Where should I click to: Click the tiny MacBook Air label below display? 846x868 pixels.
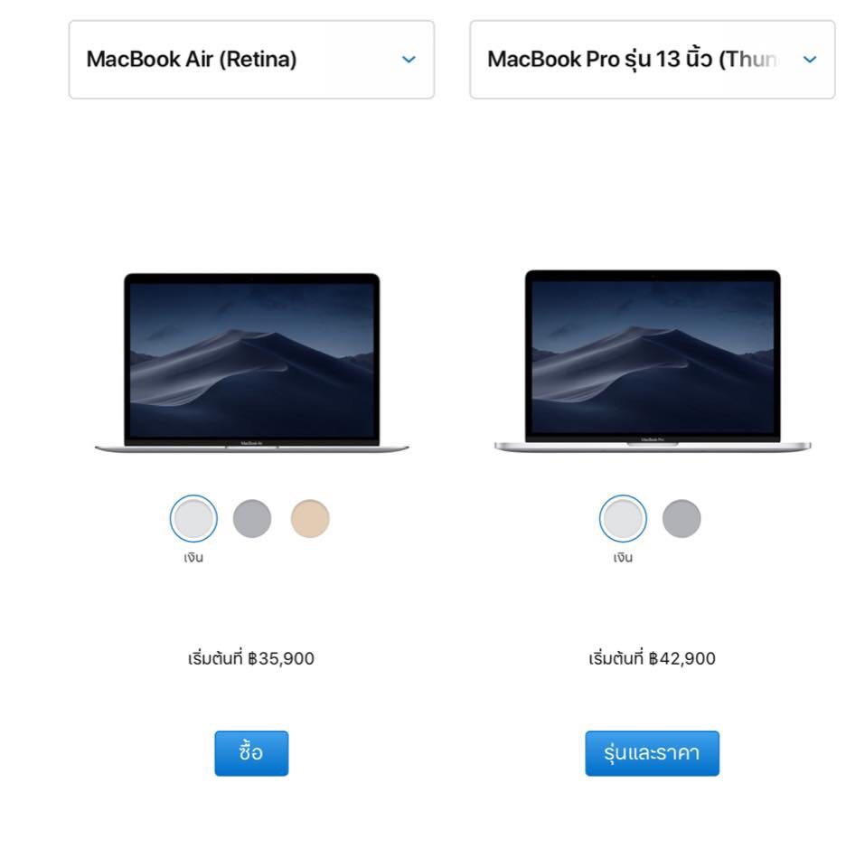pos(252,443)
